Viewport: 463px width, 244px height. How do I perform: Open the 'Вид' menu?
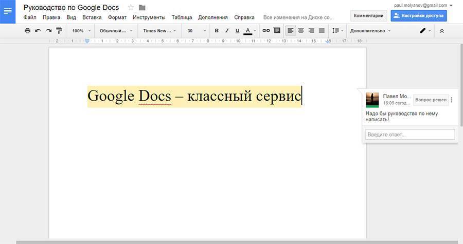[71, 17]
